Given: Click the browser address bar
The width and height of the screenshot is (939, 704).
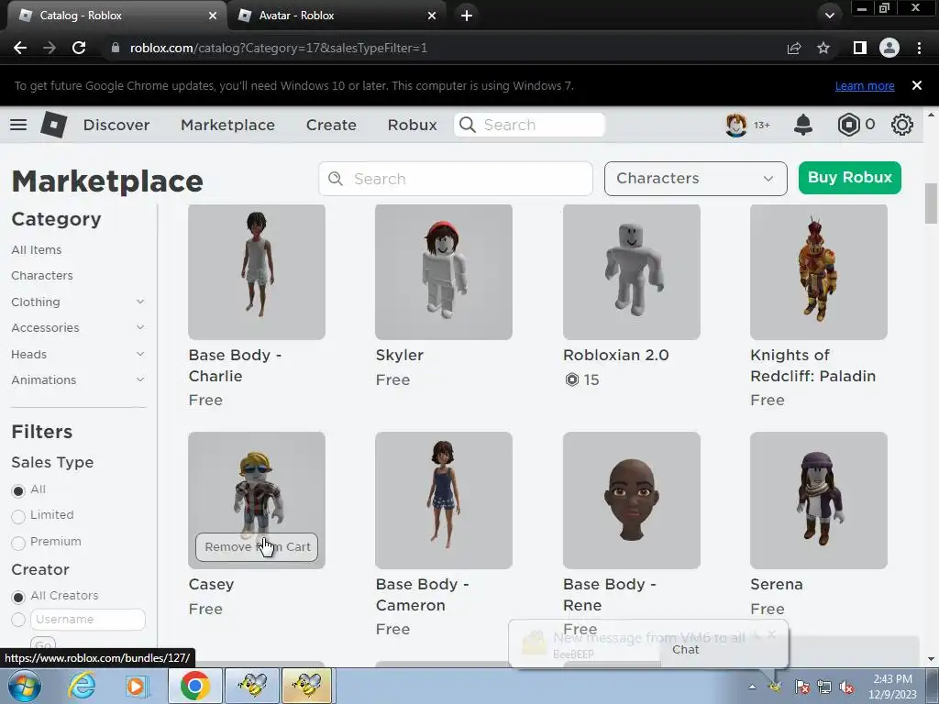Looking at the screenshot, I should [x=443, y=48].
